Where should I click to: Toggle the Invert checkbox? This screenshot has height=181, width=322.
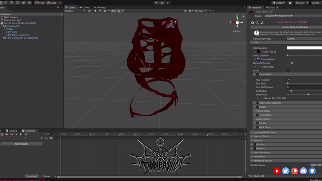click(288, 70)
